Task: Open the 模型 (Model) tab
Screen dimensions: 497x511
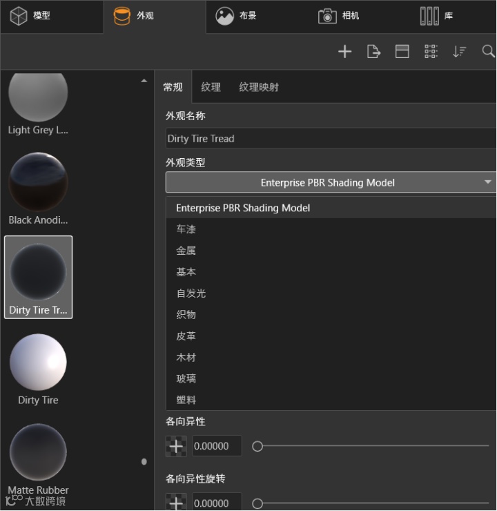Action: point(52,17)
